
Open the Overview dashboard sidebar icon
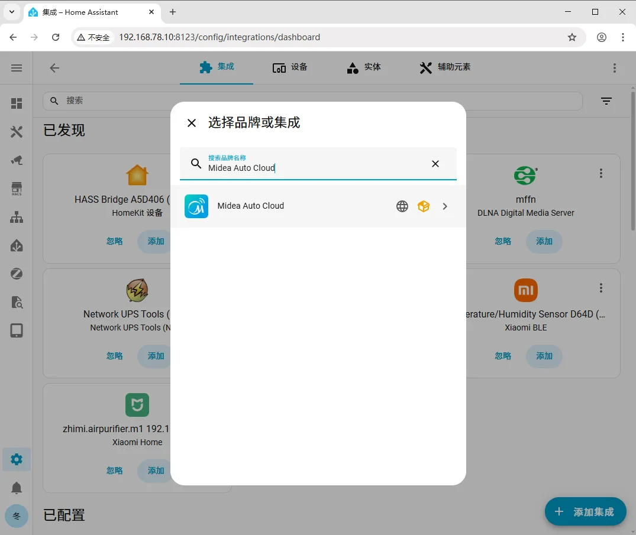click(17, 103)
